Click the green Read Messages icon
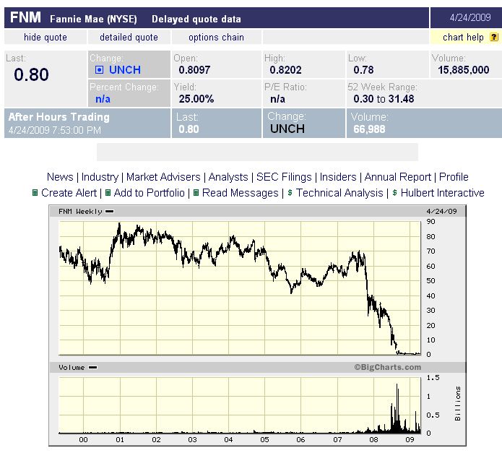The height and width of the screenshot is (453, 502). tap(196, 193)
